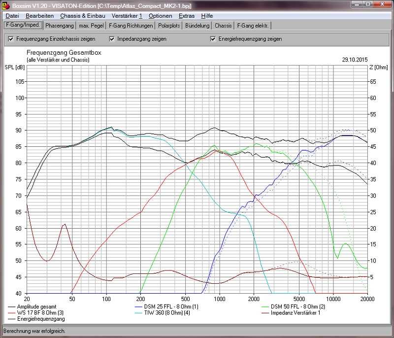Click the Boxsim app icon in title bar
Screen dimensions: 394x338
pos(5,5)
